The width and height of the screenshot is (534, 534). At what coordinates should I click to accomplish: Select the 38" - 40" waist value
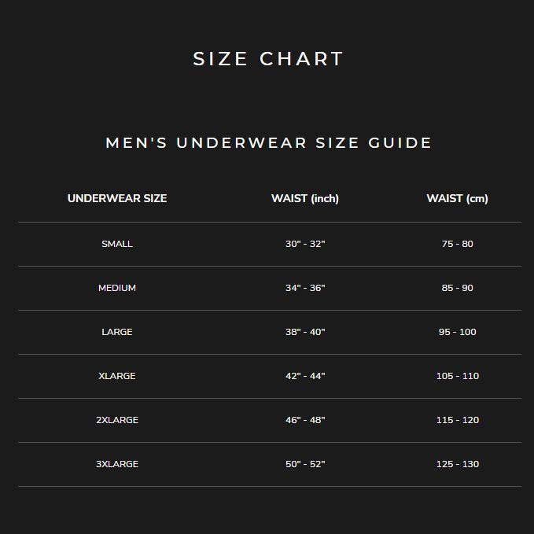pyautogui.click(x=305, y=332)
